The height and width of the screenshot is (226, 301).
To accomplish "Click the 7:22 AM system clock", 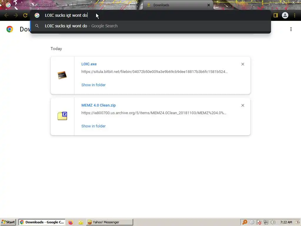I will pos(286,222).
